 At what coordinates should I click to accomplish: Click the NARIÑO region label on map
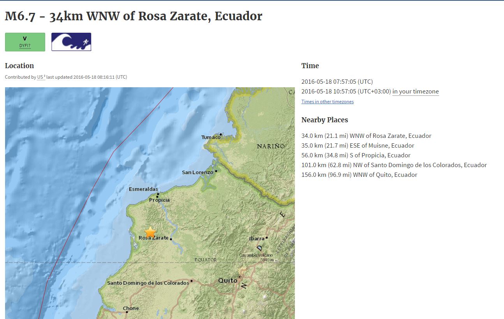[270, 146]
